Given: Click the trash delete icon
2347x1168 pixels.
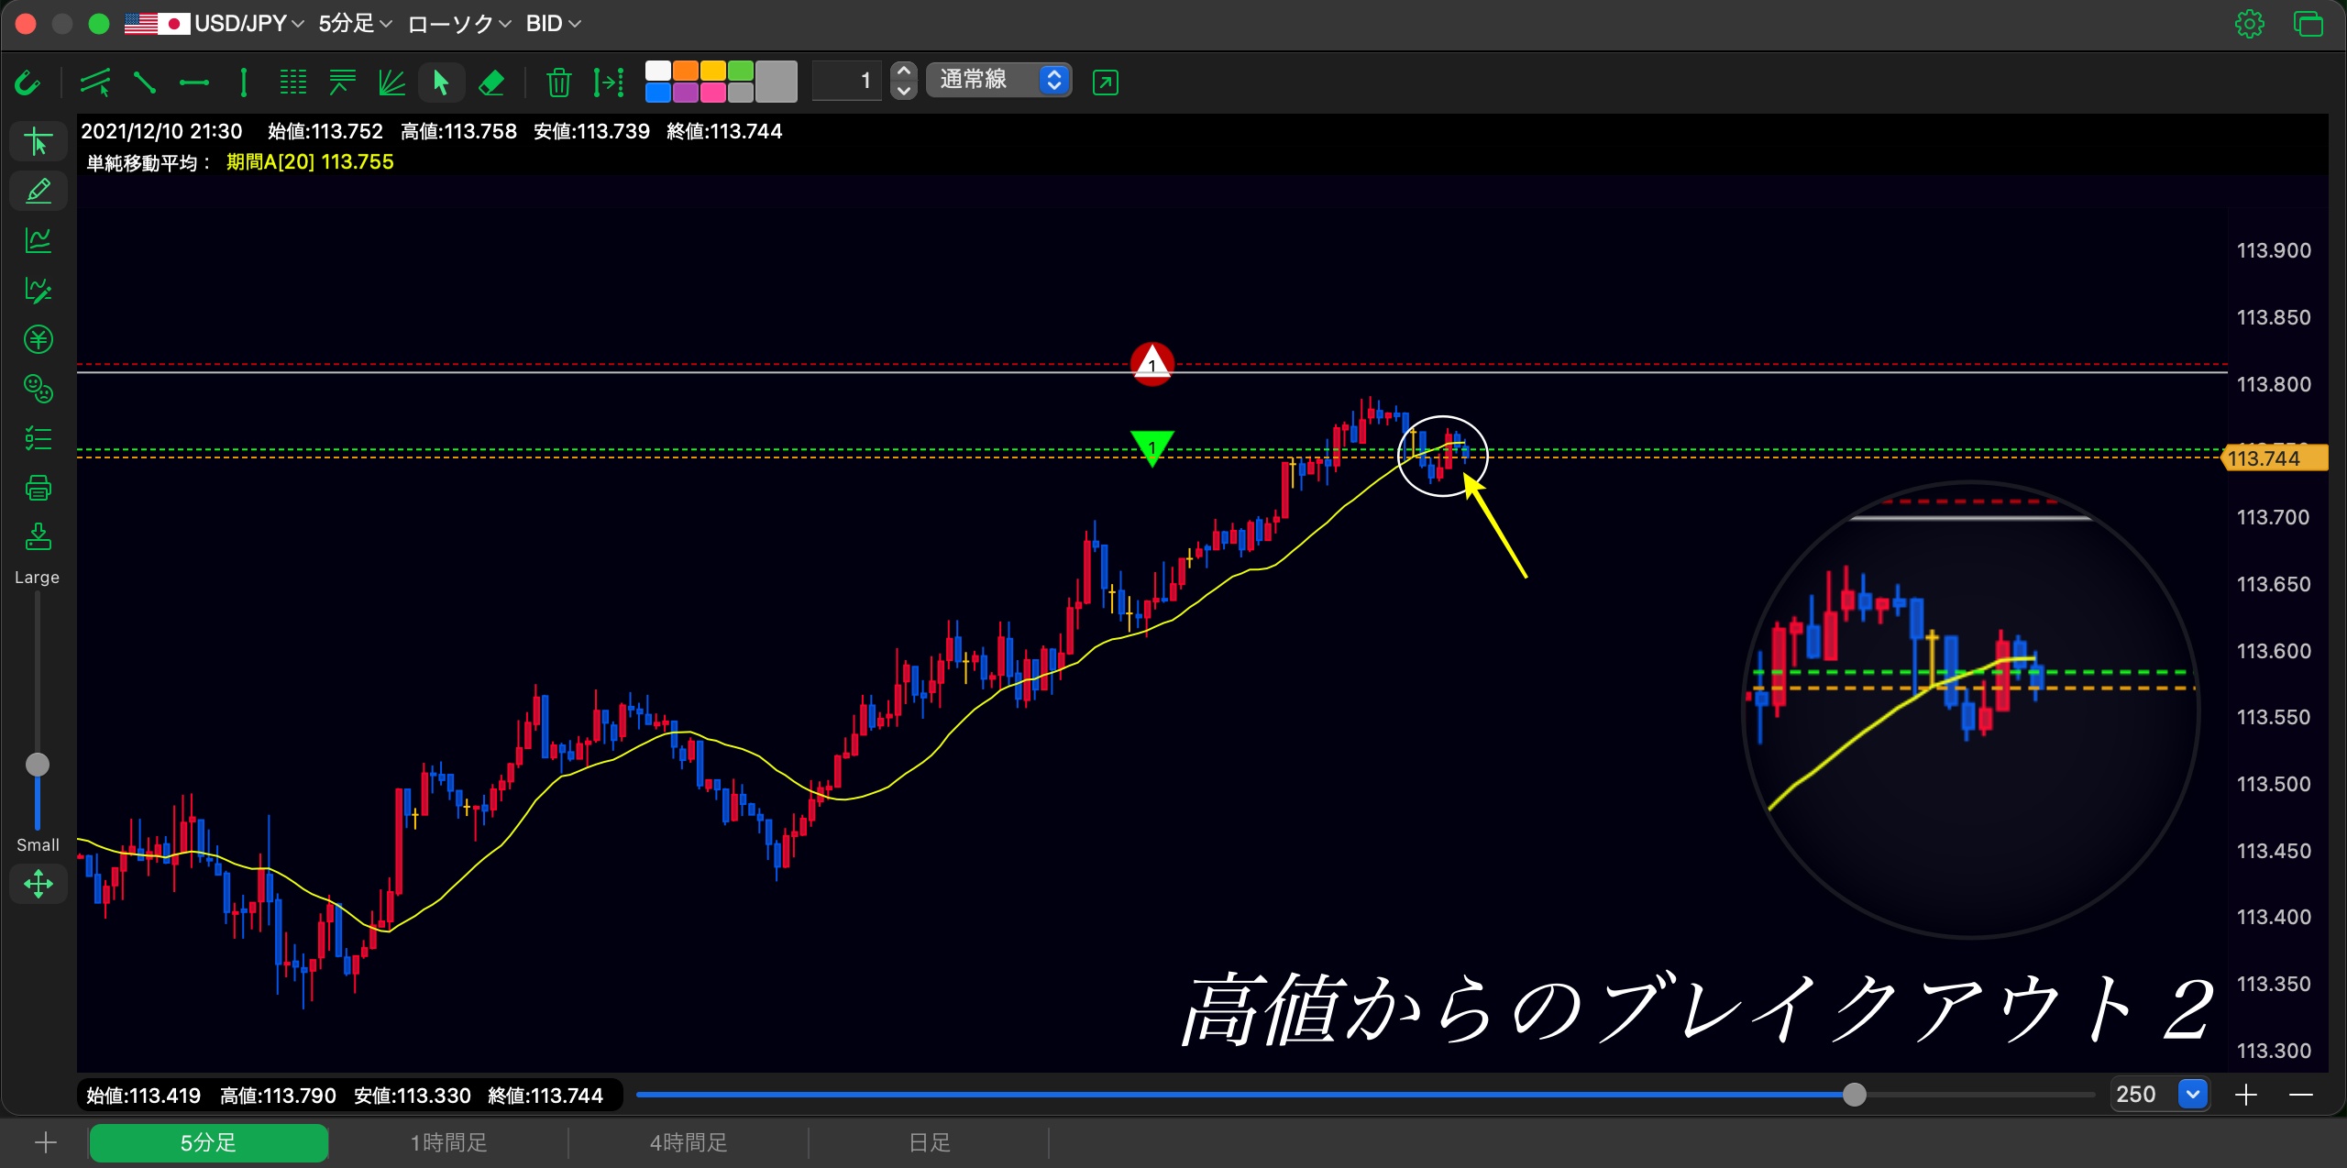Looking at the screenshot, I should pos(558,83).
